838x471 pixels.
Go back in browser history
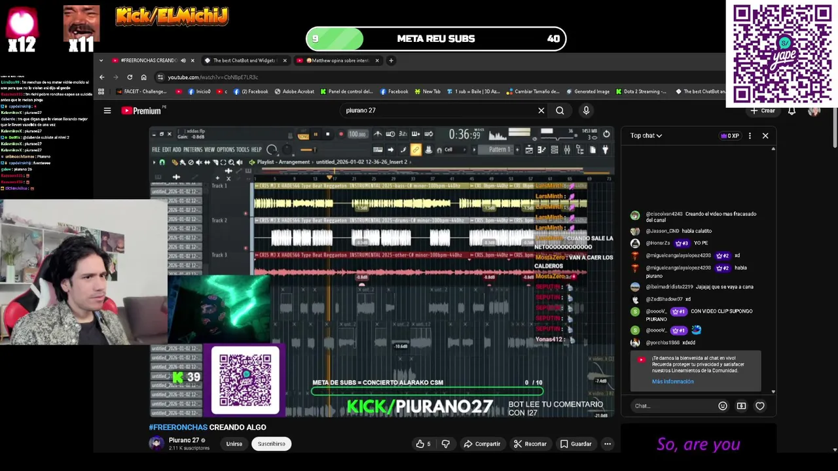click(101, 77)
